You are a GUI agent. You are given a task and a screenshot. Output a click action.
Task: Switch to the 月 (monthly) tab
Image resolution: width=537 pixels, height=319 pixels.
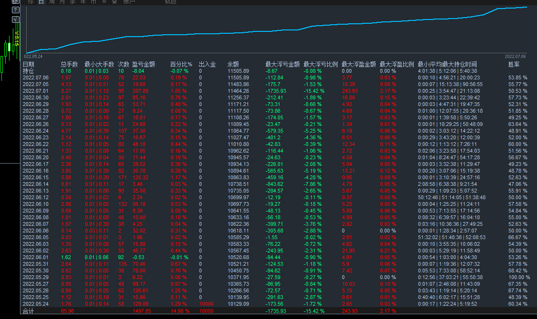point(62,2)
